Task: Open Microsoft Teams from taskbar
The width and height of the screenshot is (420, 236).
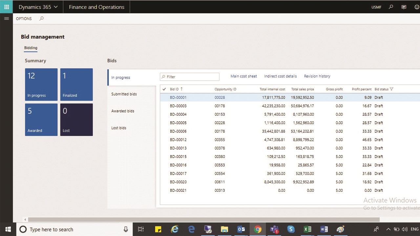Action: (x=274, y=229)
